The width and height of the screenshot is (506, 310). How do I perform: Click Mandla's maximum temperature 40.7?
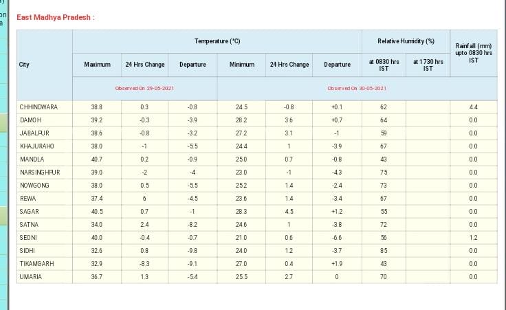pyautogui.click(x=97, y=159)
